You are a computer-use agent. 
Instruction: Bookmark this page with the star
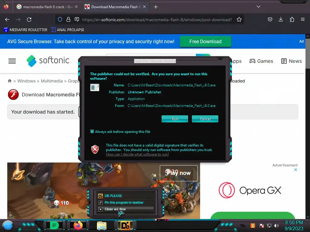click(239, 19)
